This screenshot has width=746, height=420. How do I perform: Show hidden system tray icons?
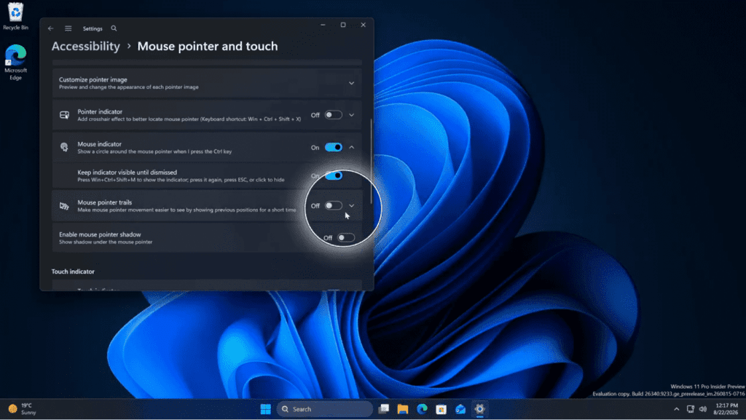pyautogui.click(x=677, y=409)
